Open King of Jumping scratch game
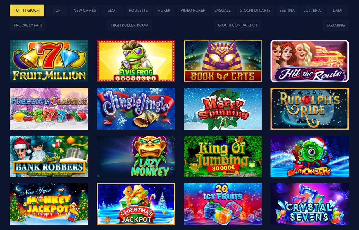Image resolution: width=359 pixels, height=230 pixels. 223,156
